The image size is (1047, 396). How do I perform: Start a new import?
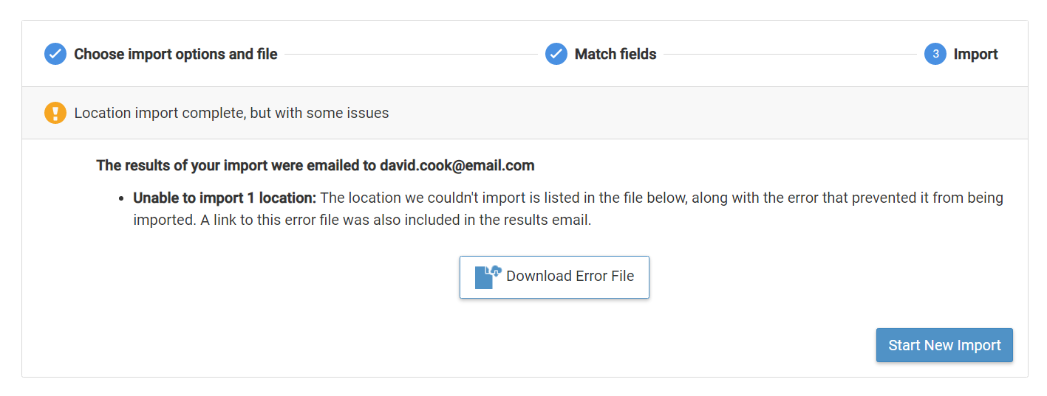(944, 345)
